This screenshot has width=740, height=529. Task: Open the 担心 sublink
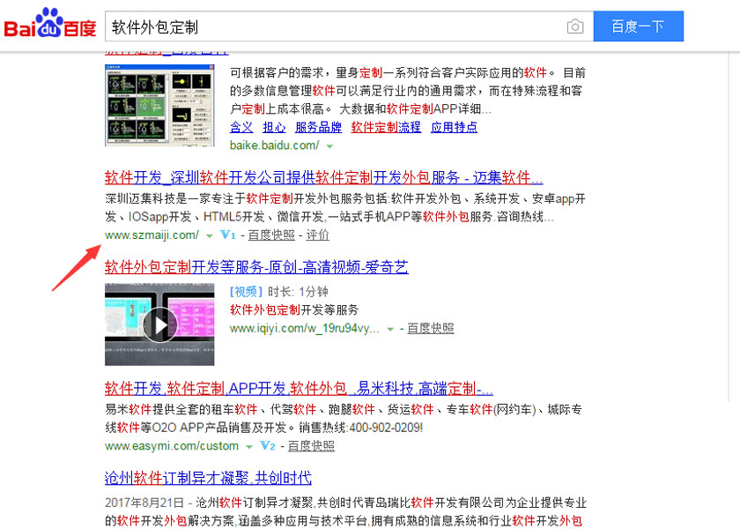pos(274,127)
